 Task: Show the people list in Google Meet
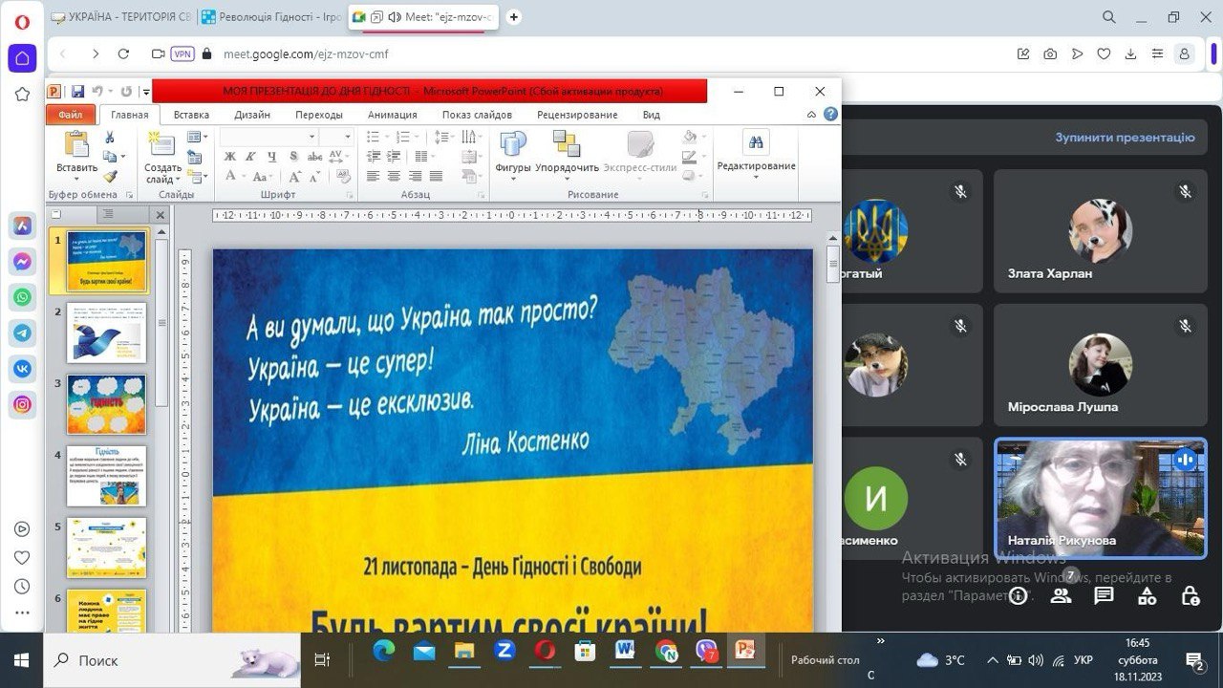pyautogui.click(x=1062, y=595)
